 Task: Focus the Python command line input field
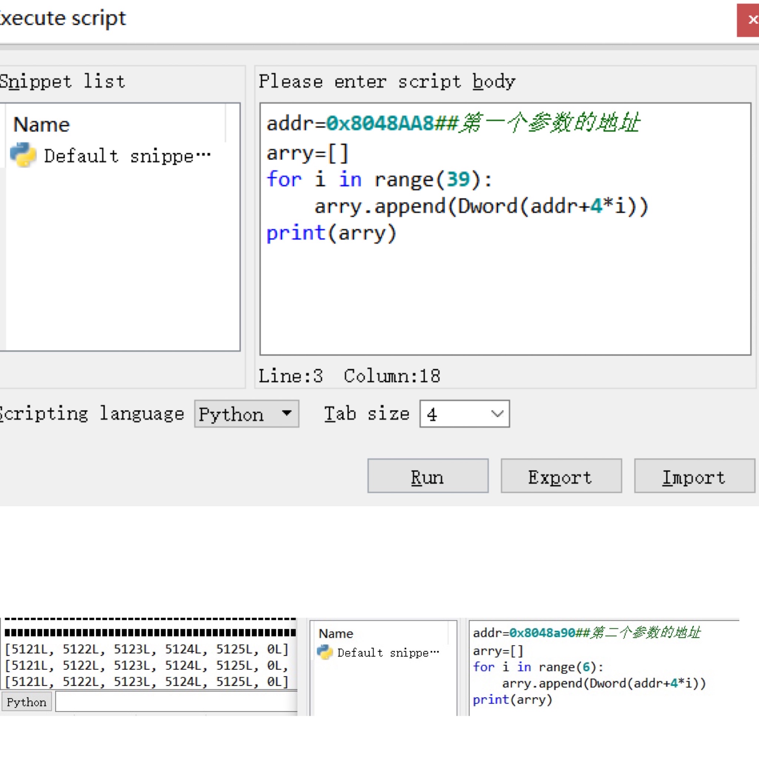(x=177, y=702)
